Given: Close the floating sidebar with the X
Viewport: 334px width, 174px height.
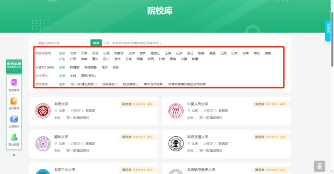Looking at the screenshot, I should pyautogui.click(x=14, y=155).
